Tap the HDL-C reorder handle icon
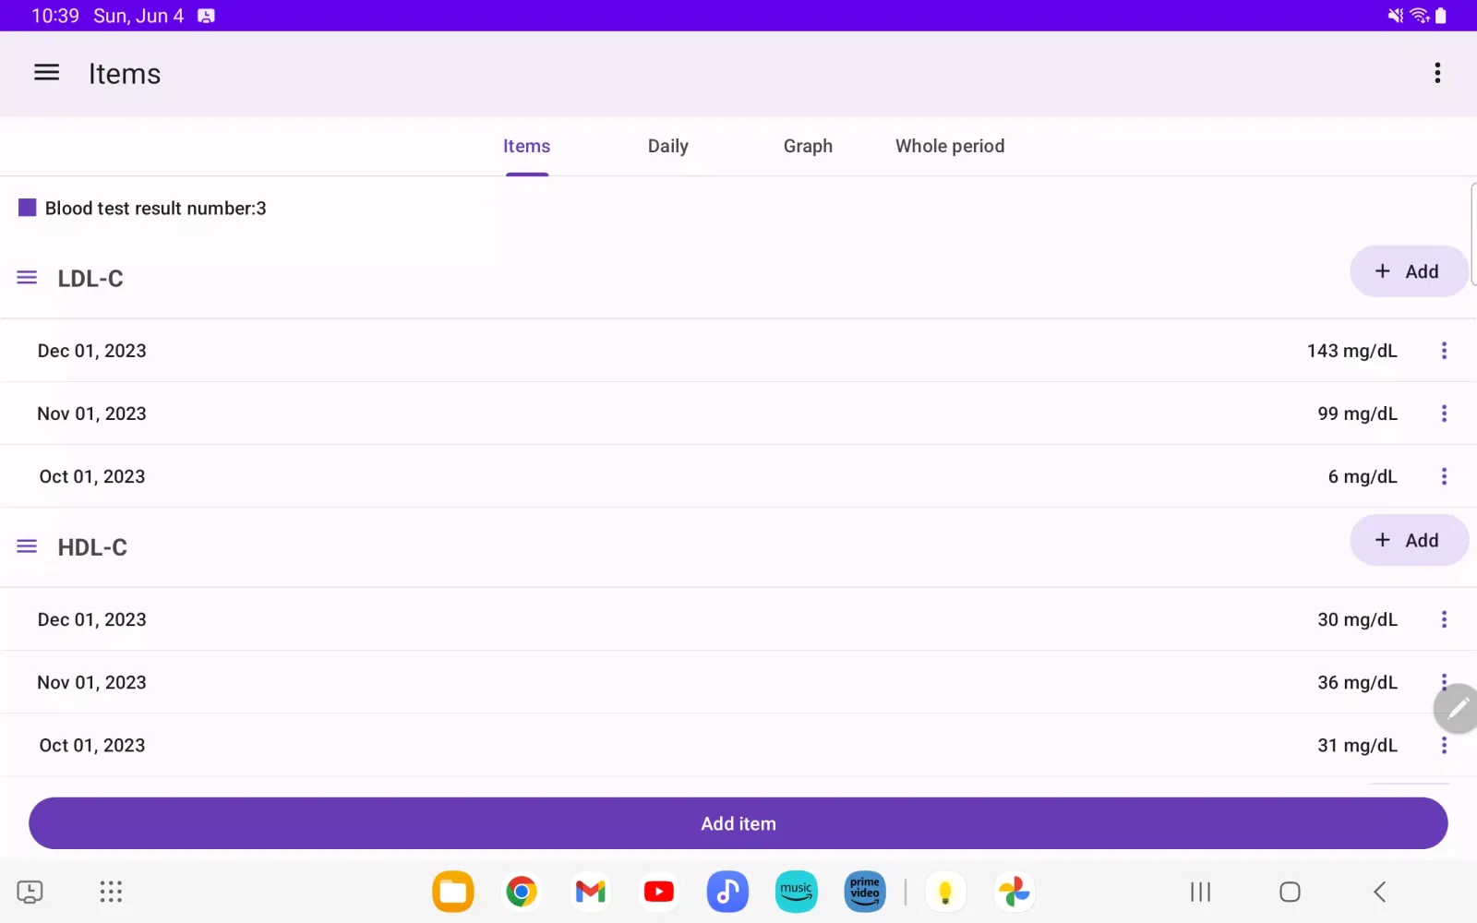 [27, 546]
